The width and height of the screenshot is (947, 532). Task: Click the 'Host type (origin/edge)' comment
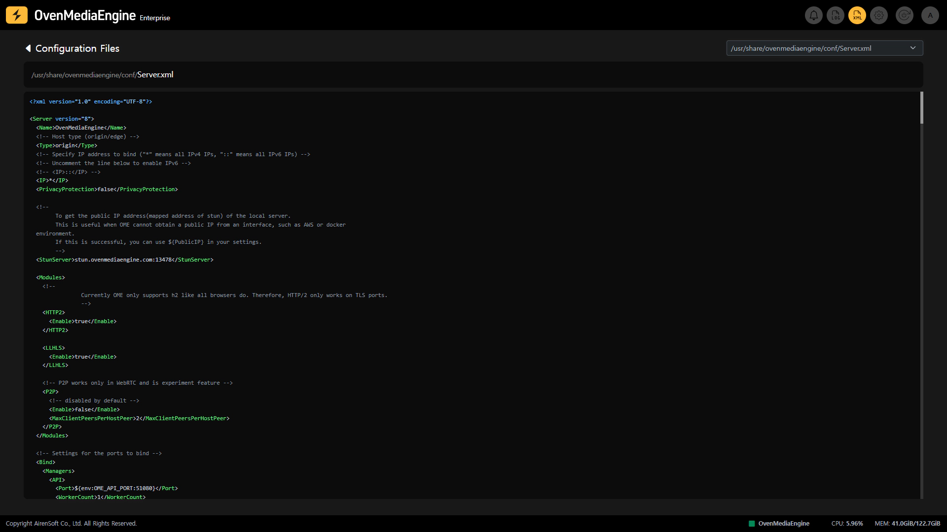point(88,136)
